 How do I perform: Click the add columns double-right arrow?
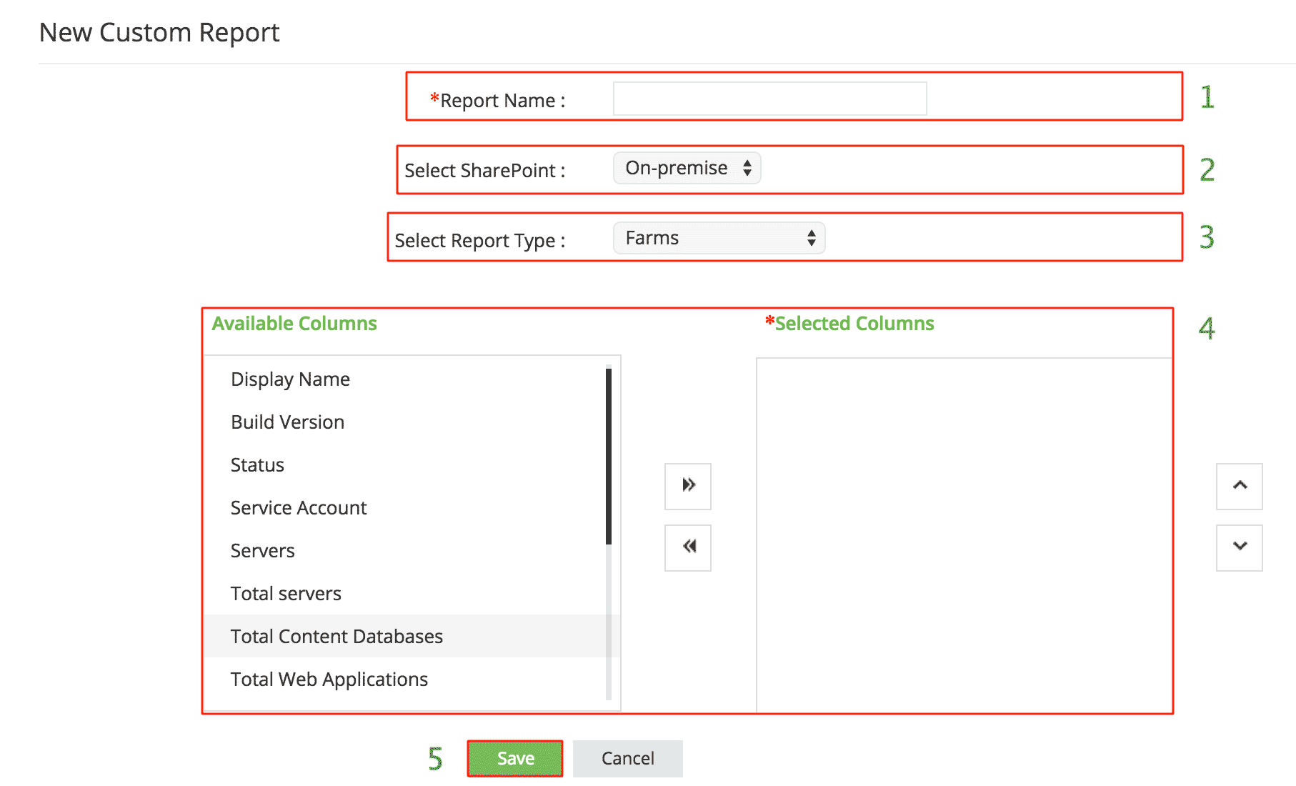click(687, 486)
